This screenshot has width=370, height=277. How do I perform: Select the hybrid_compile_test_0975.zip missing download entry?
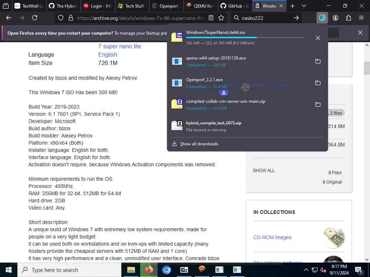coord(247,126)
